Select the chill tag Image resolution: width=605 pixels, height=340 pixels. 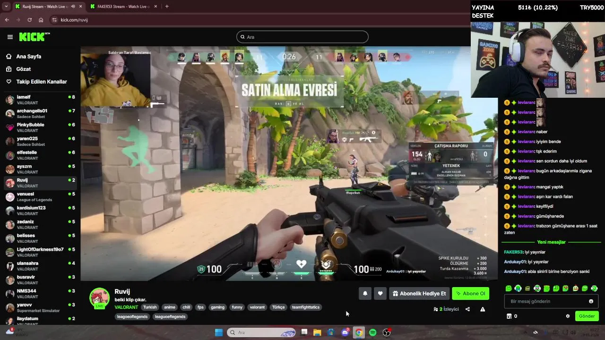tap(186, 307)
